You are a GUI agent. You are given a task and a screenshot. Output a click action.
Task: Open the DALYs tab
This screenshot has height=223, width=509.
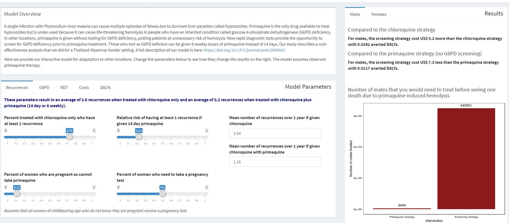(x=105, y=87)
